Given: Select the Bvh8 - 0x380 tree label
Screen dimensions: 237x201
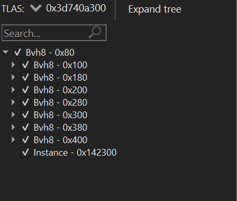Looking at the screenshot, I should (x=60, y=128).
